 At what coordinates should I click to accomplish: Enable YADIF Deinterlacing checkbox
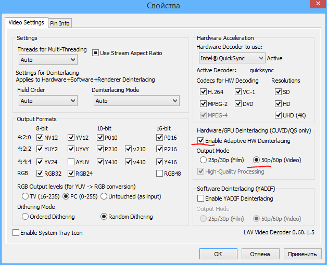pyautogui.click(x=200, y=198)
